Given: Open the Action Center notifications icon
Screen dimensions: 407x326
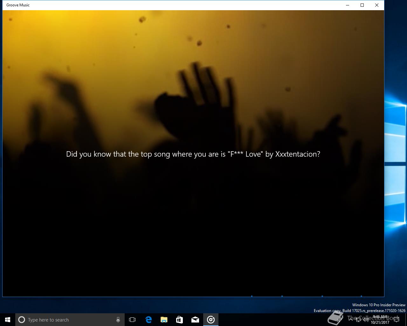Looking at the screenshot, I should [x=397, y=320].
